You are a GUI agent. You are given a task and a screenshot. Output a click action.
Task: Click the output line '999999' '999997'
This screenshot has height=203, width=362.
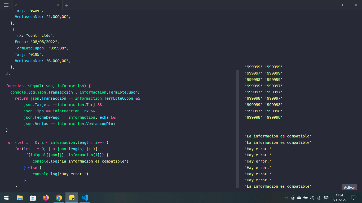264,86
